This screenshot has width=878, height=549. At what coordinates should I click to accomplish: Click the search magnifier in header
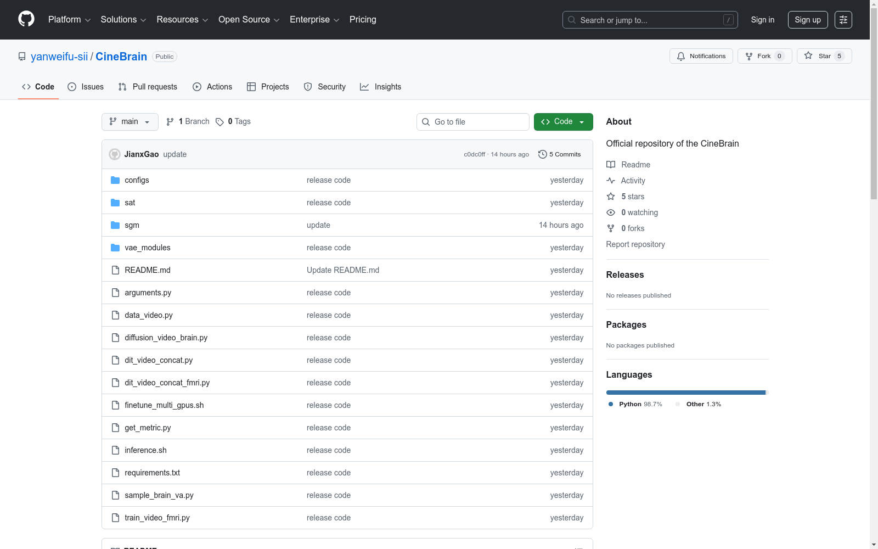click(x=572, y=20)
